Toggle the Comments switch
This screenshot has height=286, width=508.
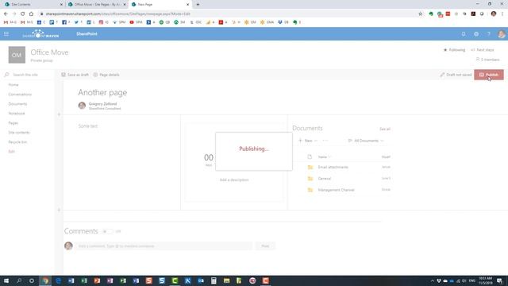tap(108, 231)
